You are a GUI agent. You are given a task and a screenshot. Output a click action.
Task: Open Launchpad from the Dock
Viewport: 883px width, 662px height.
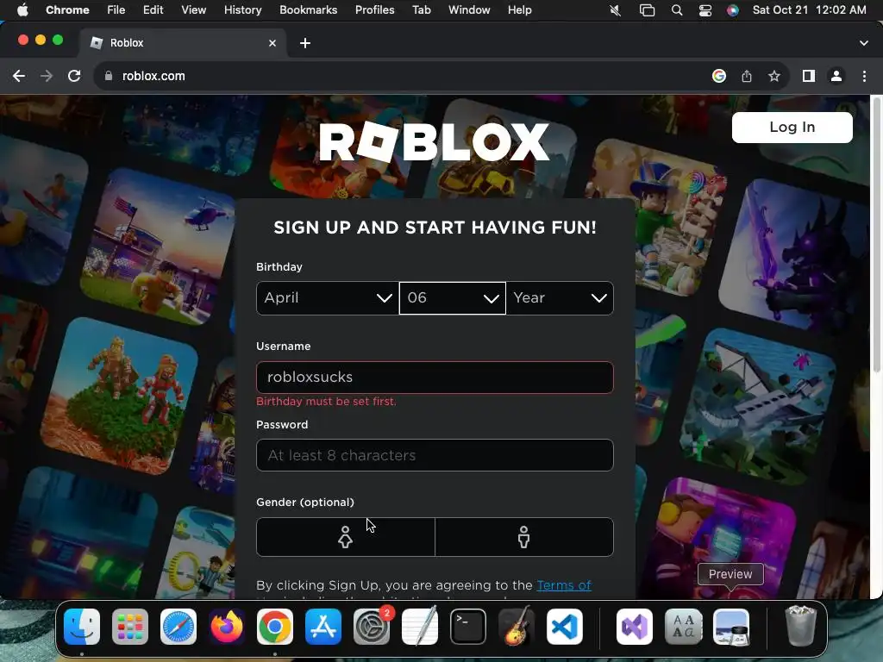130,628
